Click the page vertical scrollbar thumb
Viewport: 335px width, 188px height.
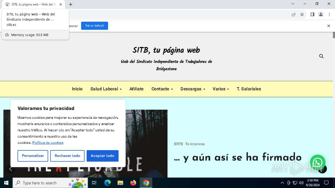pyautogui.click(x=334, y=35)
